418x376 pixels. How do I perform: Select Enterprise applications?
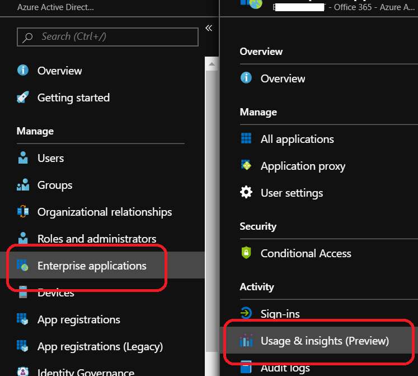point(101,265)
